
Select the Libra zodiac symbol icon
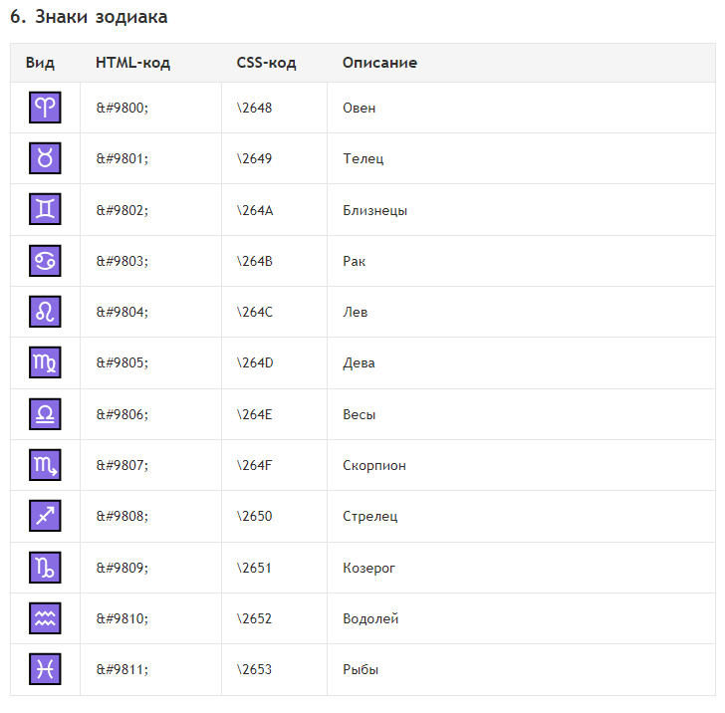coord(45,414)
